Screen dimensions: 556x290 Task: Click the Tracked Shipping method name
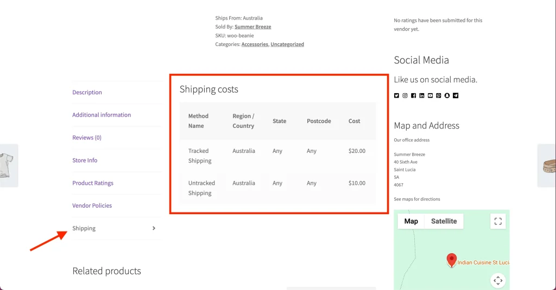coord(200,156)
